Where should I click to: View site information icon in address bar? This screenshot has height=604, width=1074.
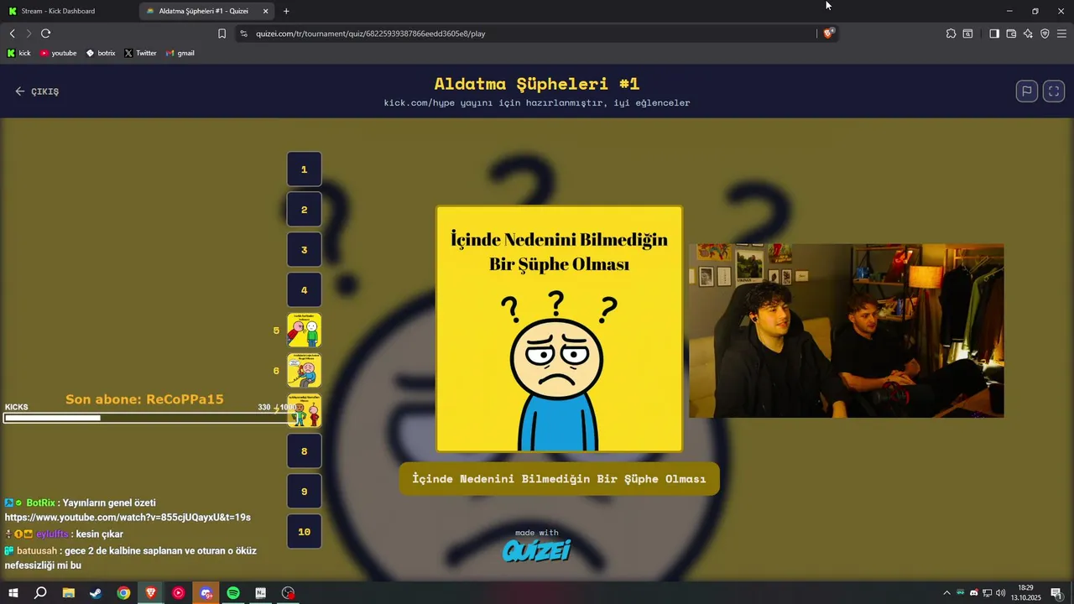(x=243, y=34)
